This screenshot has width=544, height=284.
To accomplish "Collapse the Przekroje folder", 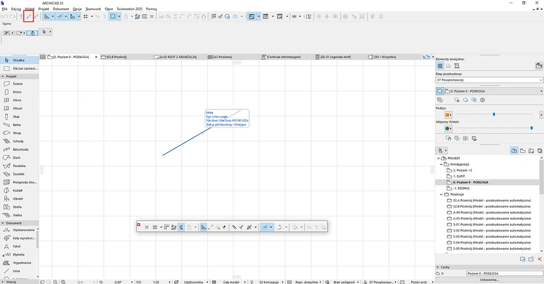I will point(441,195).
